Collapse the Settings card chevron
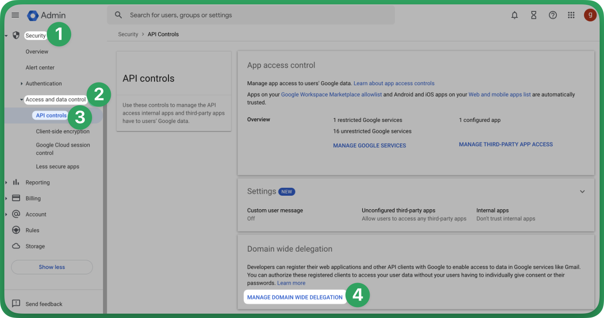This screenshot has height=318, width=604. pyautogui.click(x=582, y=192)
